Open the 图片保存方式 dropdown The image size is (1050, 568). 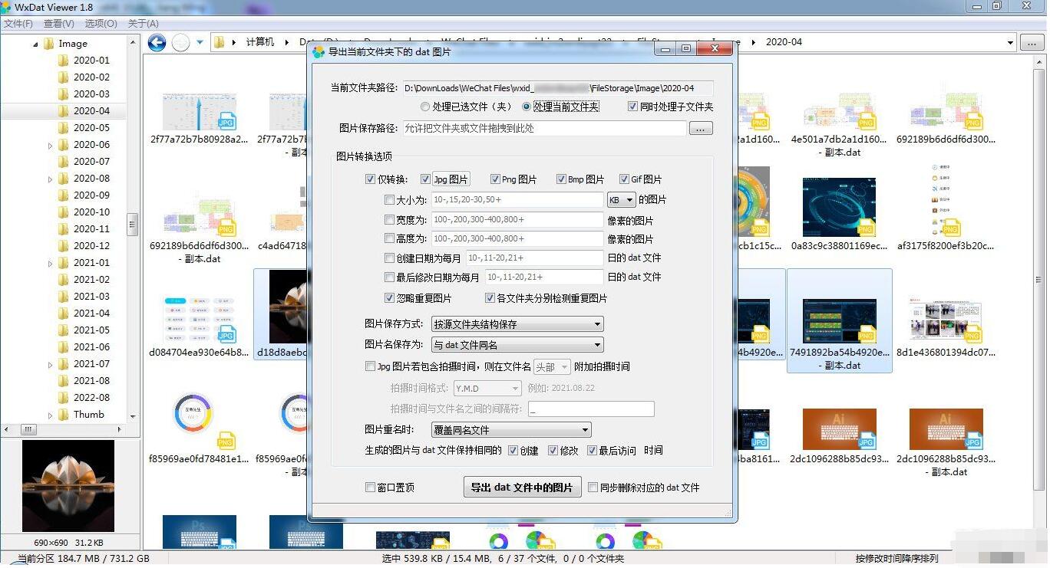(x=517, y=324)
